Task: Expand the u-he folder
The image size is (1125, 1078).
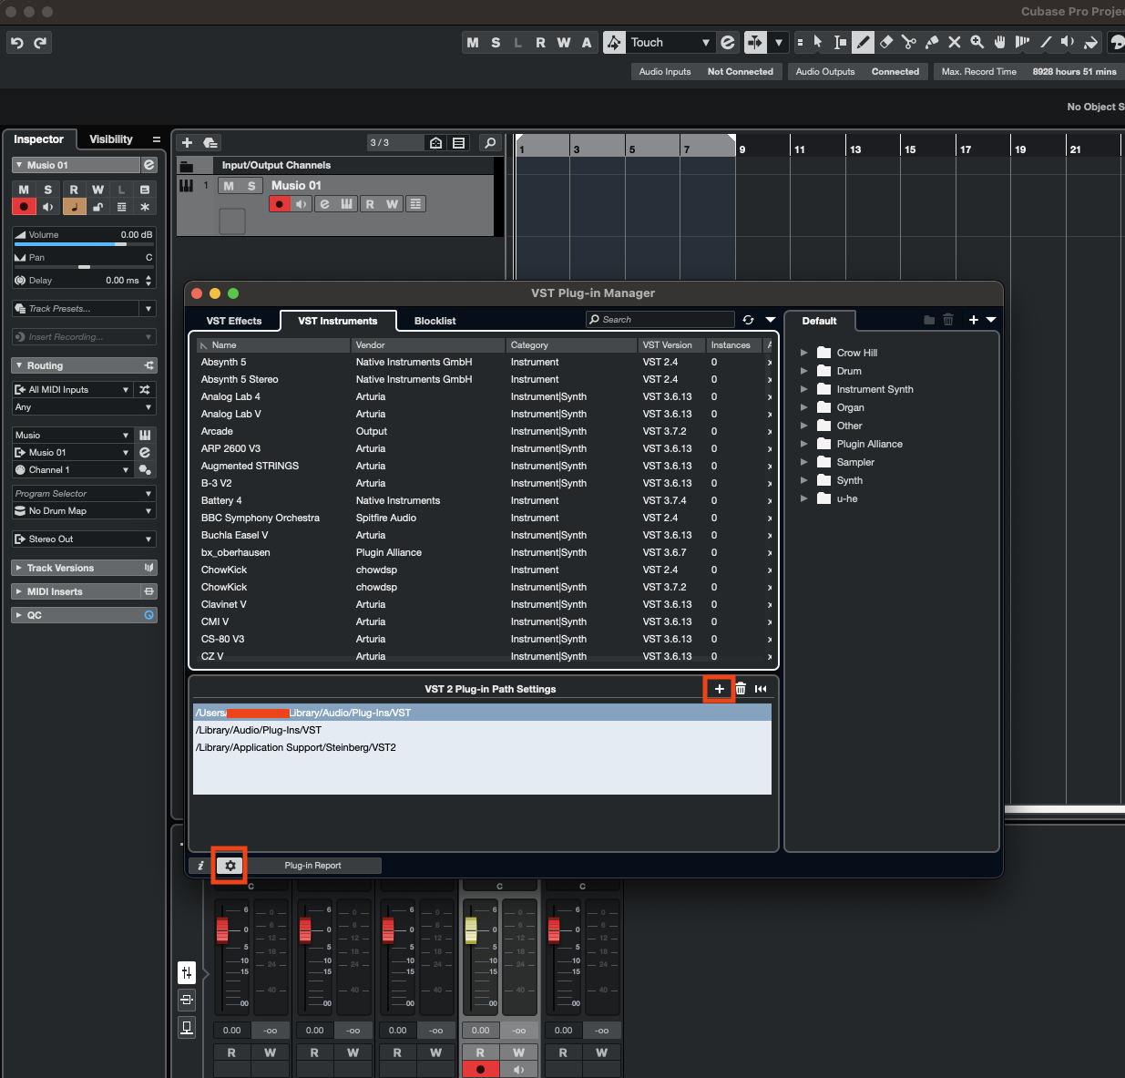Action: coord(803,498)
